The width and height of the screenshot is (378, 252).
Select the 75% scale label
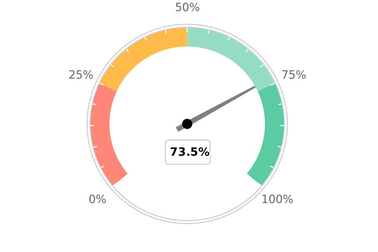pyautogui.click(x=294, y=75)
